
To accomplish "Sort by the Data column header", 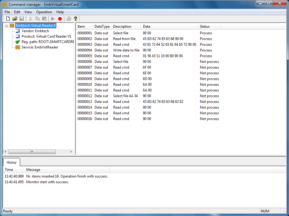I will tap(169, 26).
